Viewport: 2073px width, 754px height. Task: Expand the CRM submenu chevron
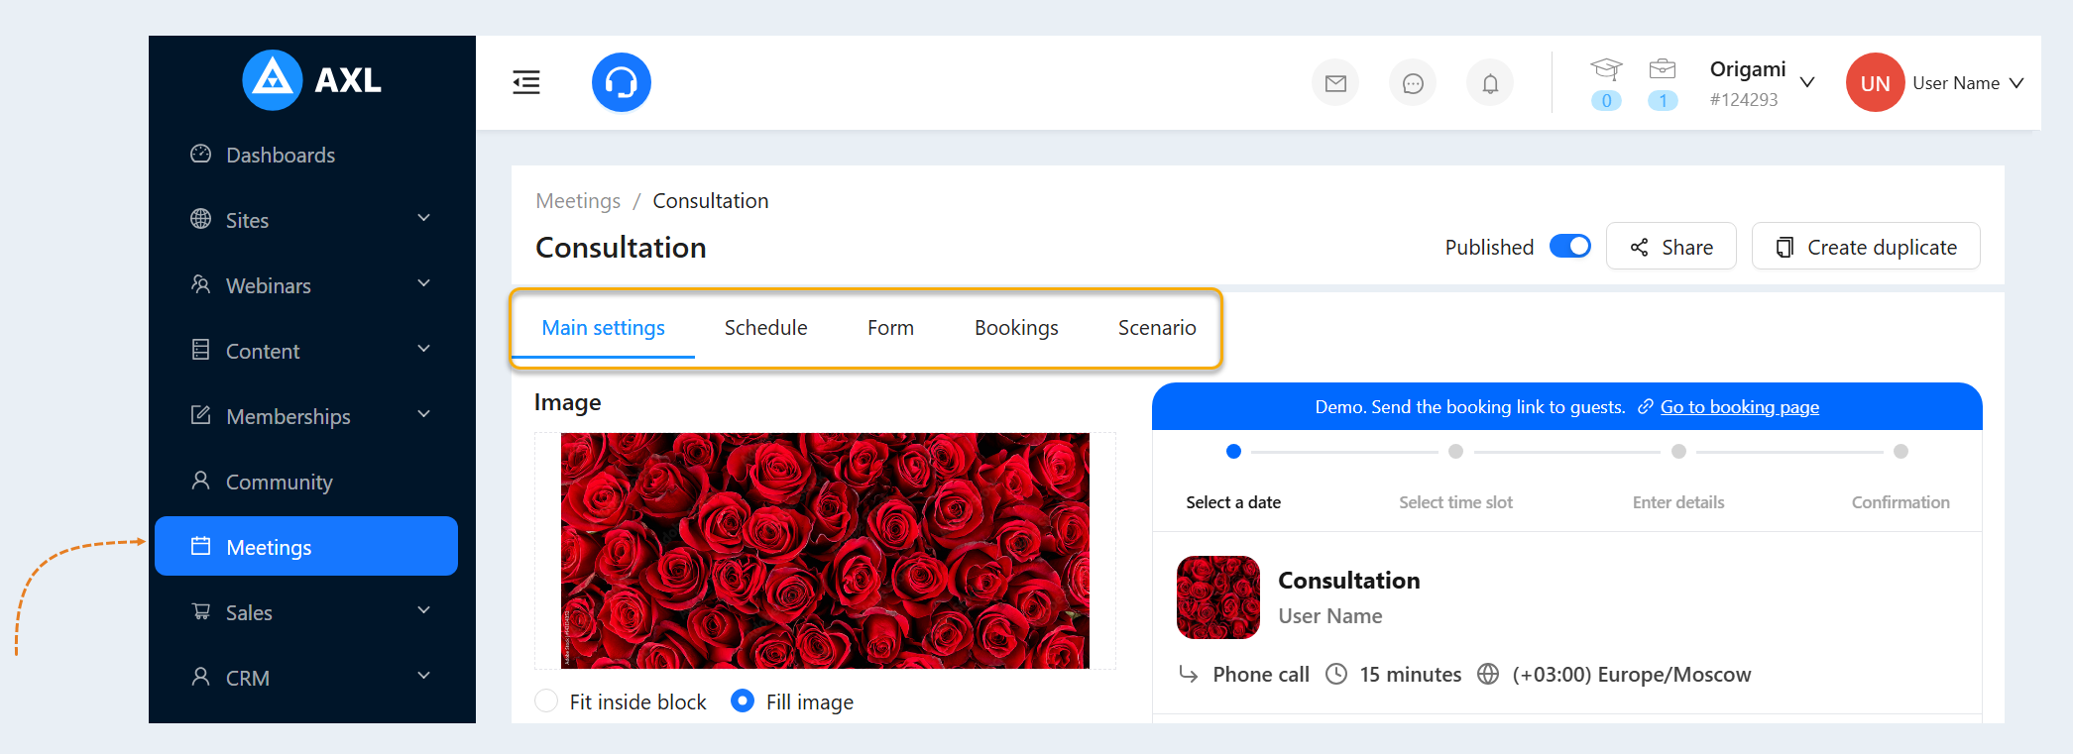click(424, 676)
